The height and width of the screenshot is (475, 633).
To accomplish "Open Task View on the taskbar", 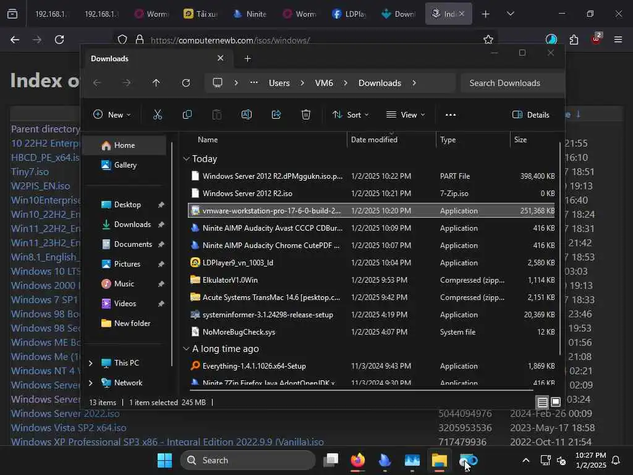I will 331,460.
